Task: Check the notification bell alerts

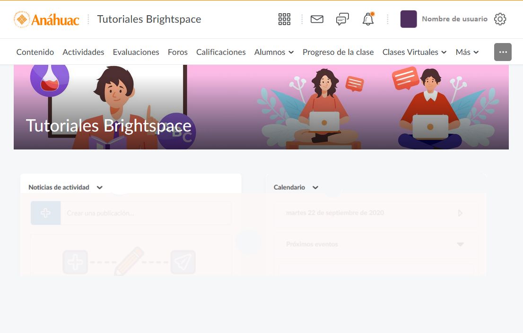Action: coord(368,19)
